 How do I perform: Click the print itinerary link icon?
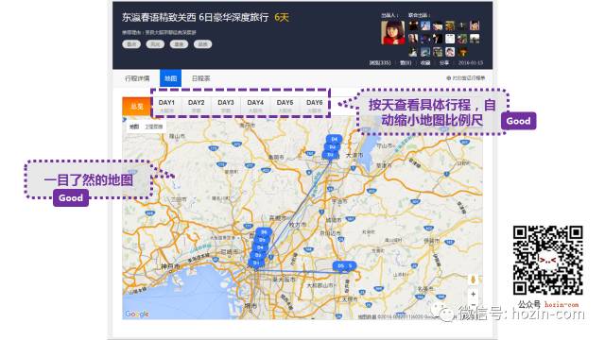tap(449, 77)
